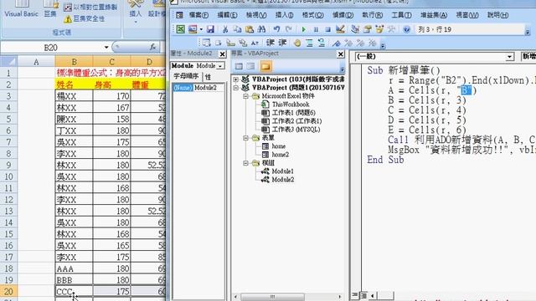Open Object Browser toolbar icon
The image size is (536, 301).
point(379,29)
